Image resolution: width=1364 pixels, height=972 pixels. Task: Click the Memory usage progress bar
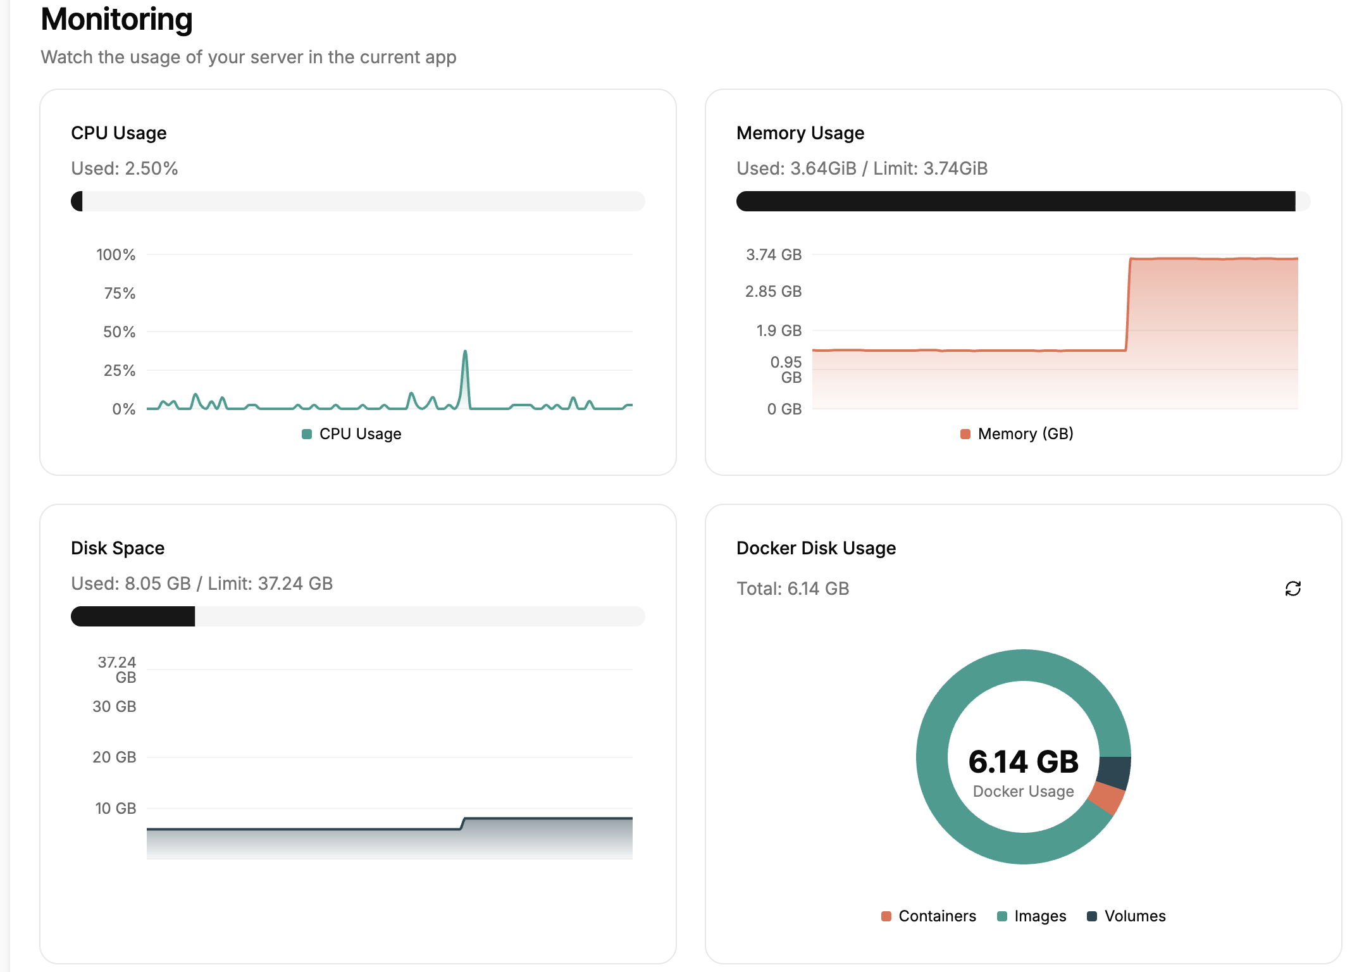pos(1023,201)
